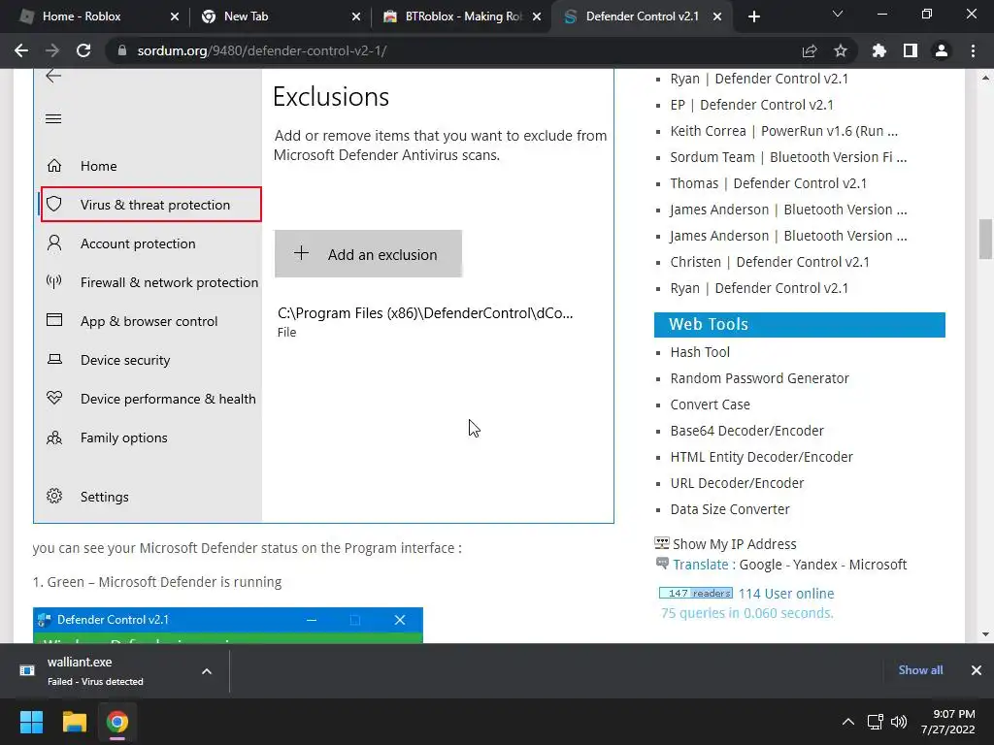Click the Account protection person icon
994x745 pixels.
pyautogui.click(x=54, y=243)
